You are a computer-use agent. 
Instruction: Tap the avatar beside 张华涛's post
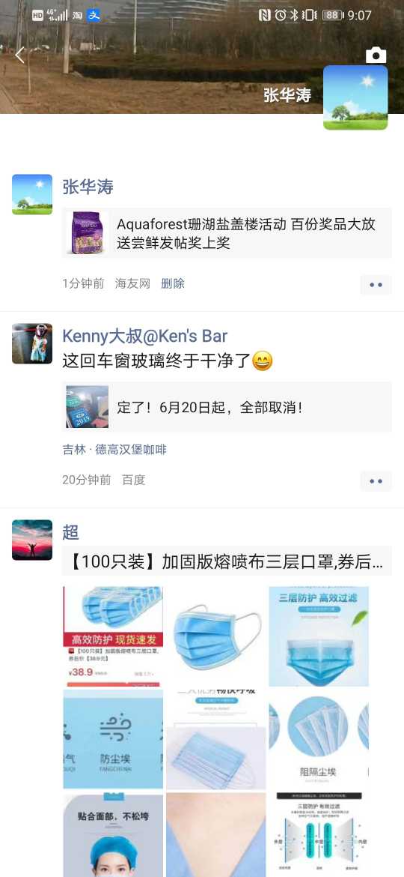point(32,195)
